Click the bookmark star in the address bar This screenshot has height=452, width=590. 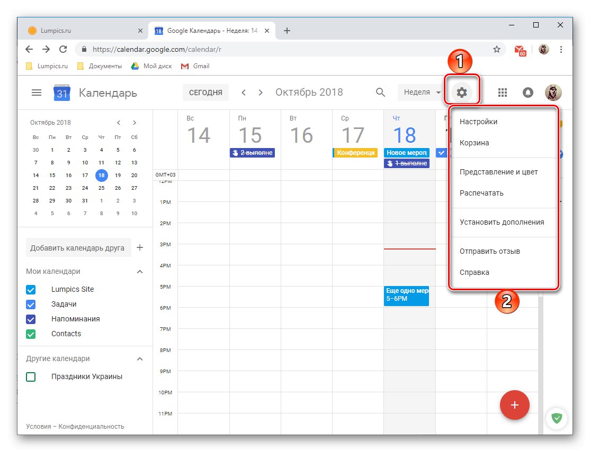(497, 49)
